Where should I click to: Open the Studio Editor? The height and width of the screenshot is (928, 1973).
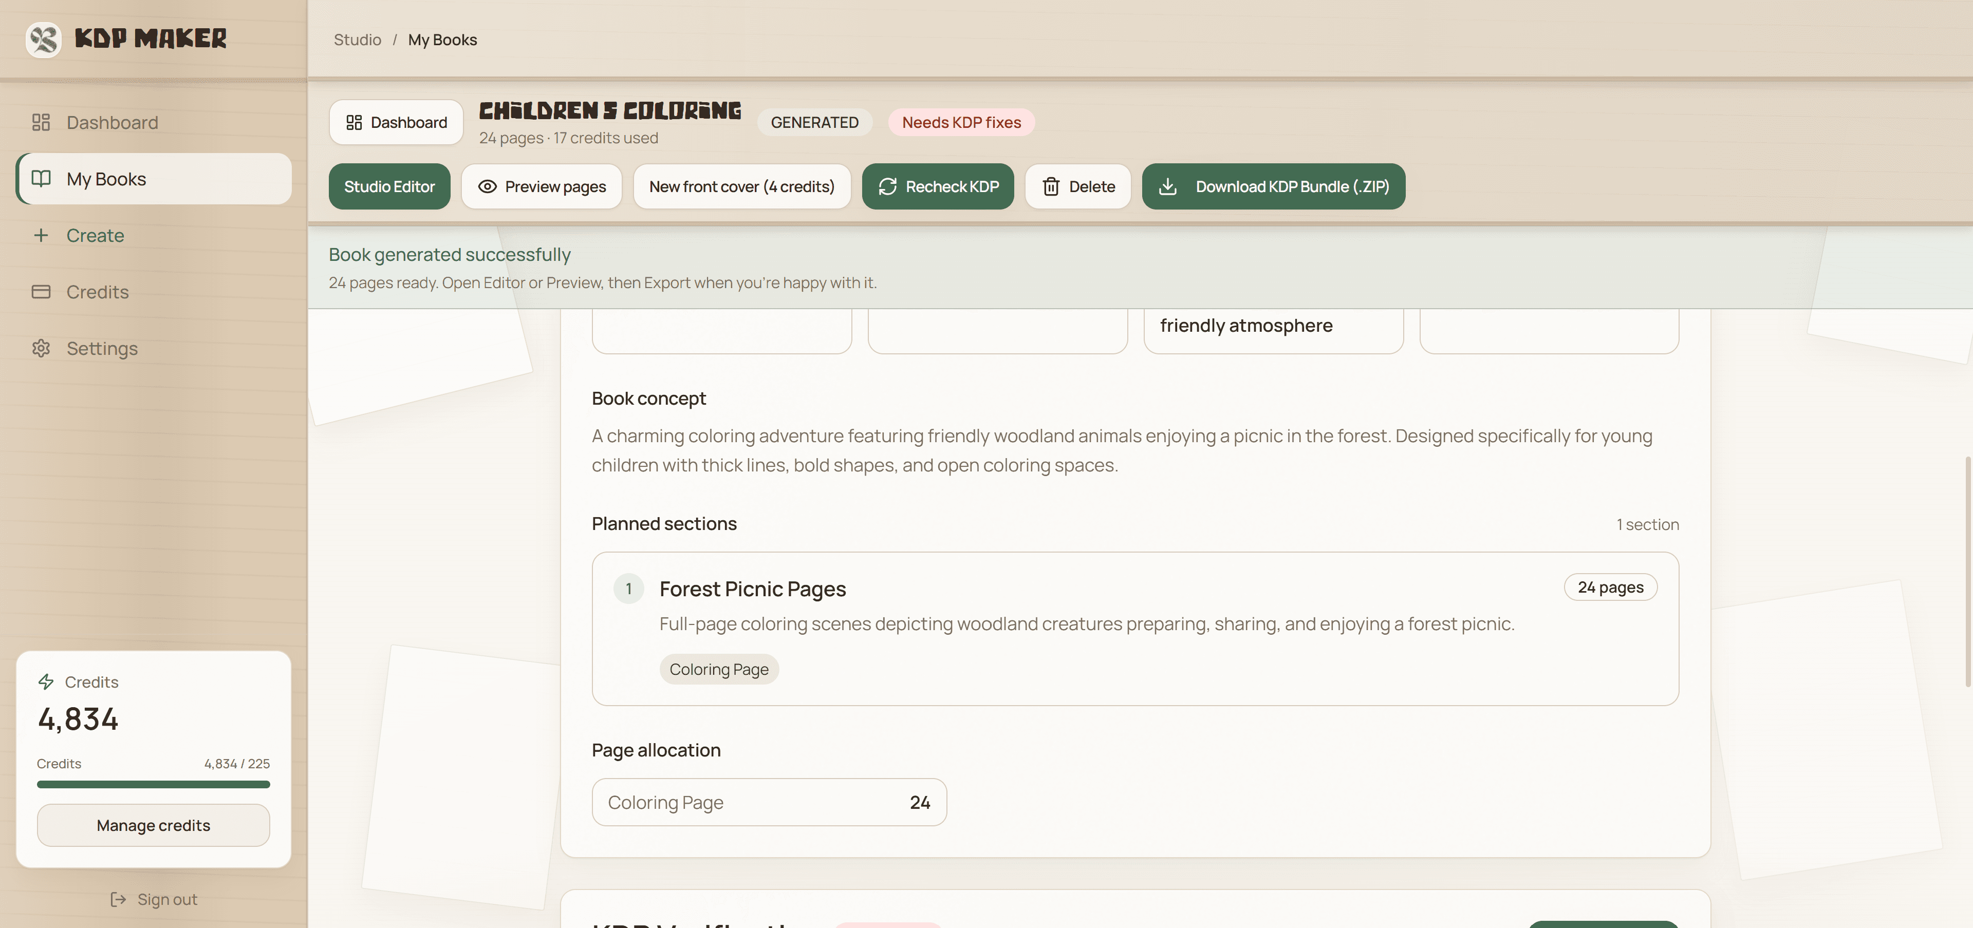(389, 186)
